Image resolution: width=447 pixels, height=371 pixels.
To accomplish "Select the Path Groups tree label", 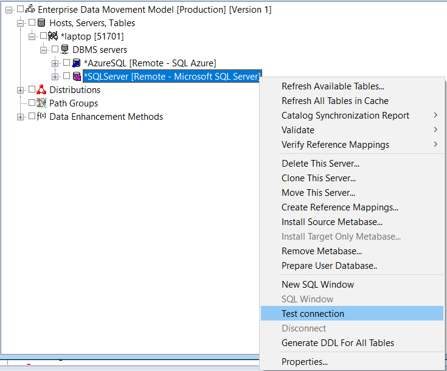I will (x=73, y=103).
